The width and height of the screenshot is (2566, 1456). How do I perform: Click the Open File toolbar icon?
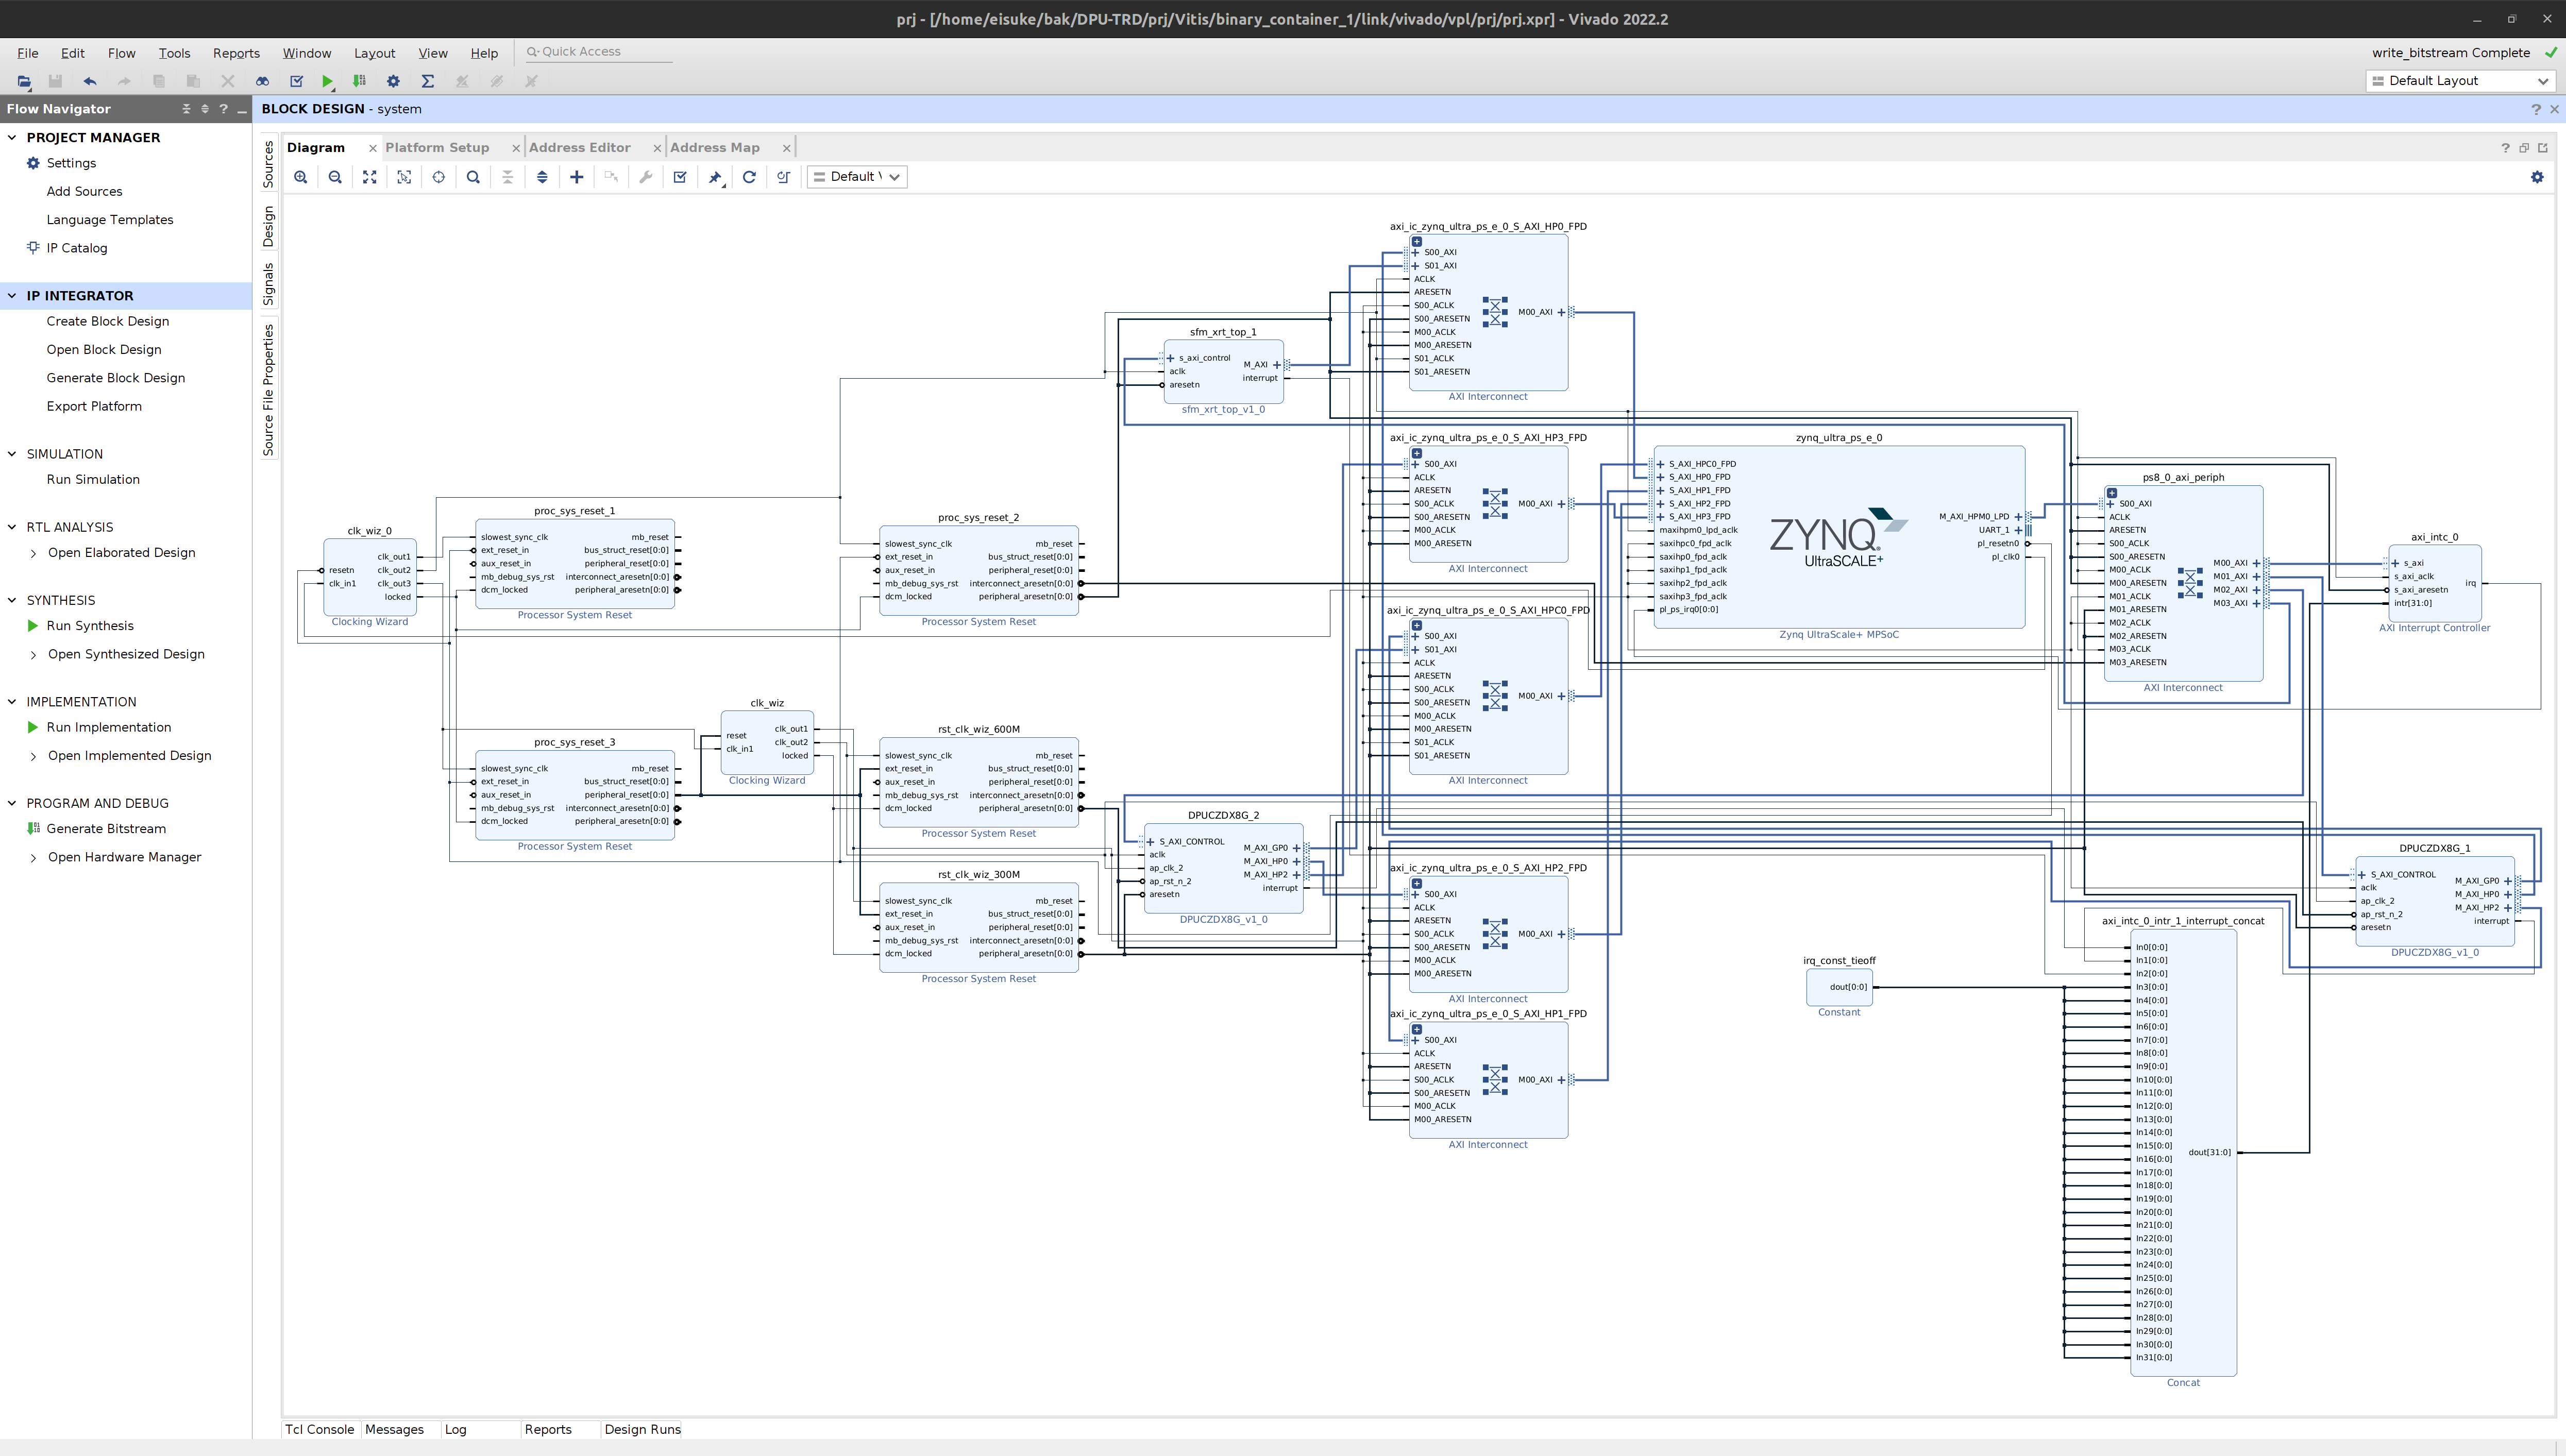coord(23,81)
